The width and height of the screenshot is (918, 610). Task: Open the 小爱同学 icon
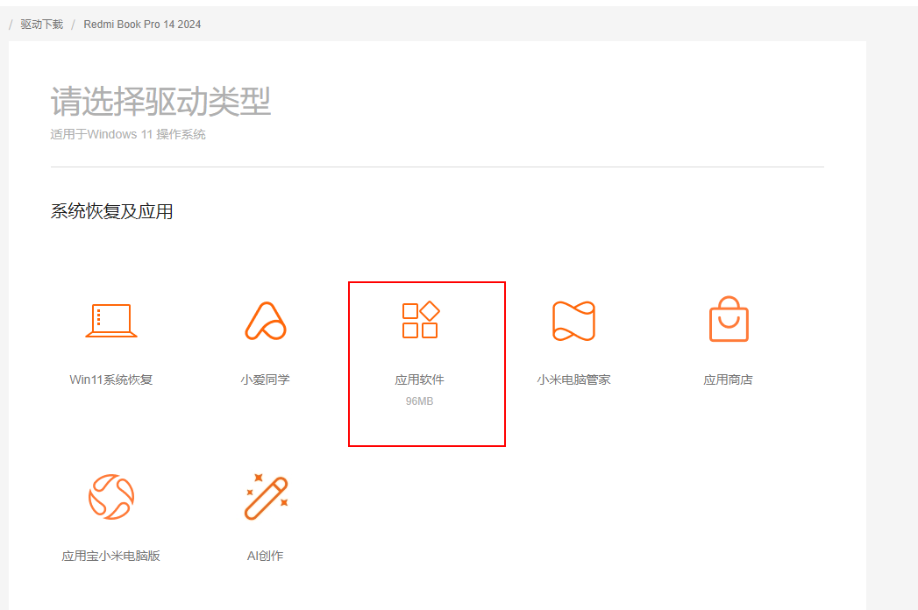point(265,321)
